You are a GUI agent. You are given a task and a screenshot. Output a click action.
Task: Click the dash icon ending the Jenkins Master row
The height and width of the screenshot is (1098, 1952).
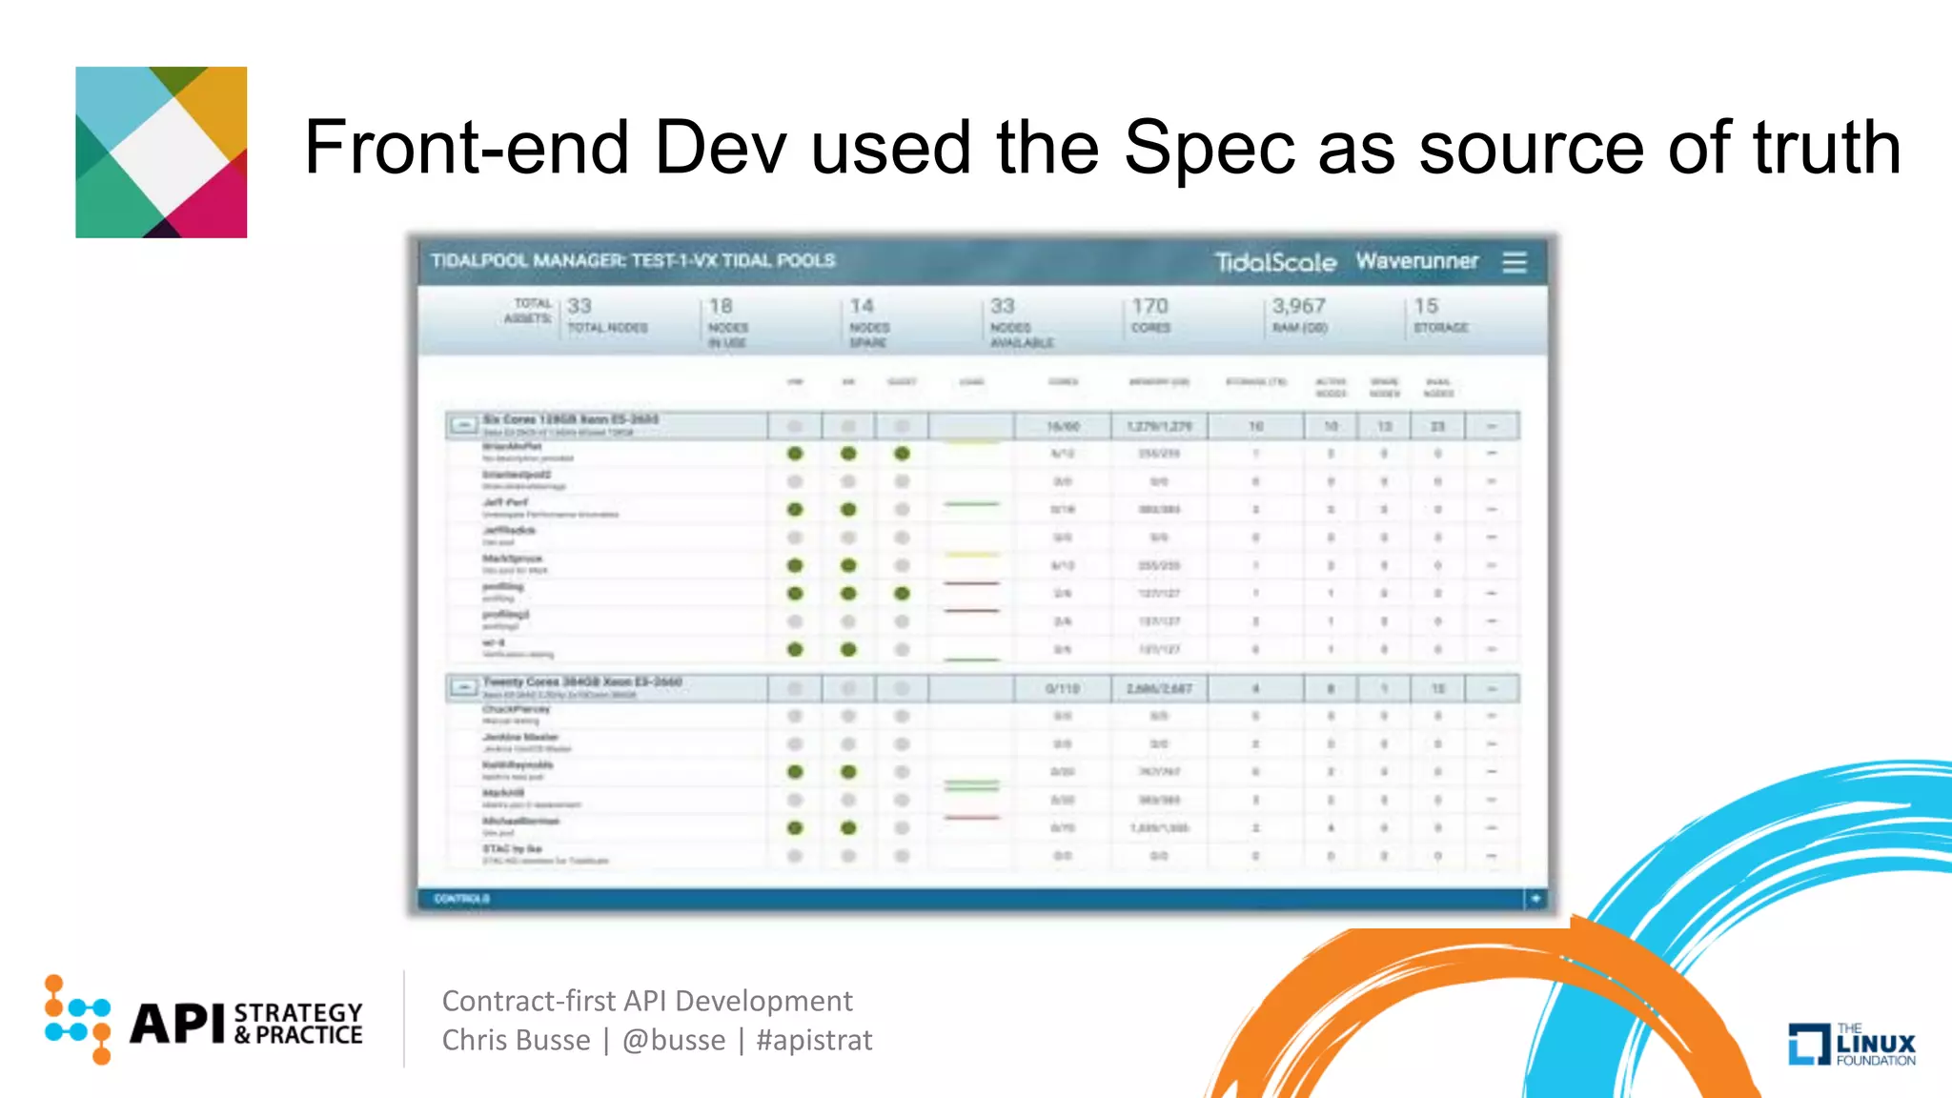1492,744
